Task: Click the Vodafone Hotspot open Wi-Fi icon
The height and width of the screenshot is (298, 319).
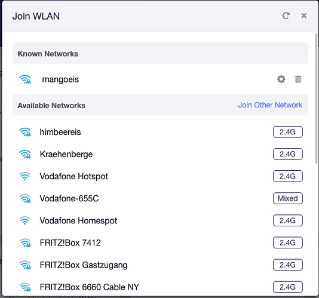Action: tap(25, 176)
